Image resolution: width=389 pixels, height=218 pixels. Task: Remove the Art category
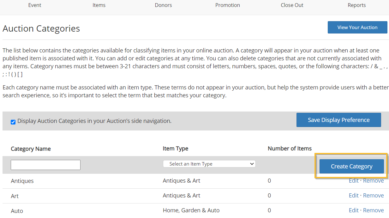tap(374, 196)
